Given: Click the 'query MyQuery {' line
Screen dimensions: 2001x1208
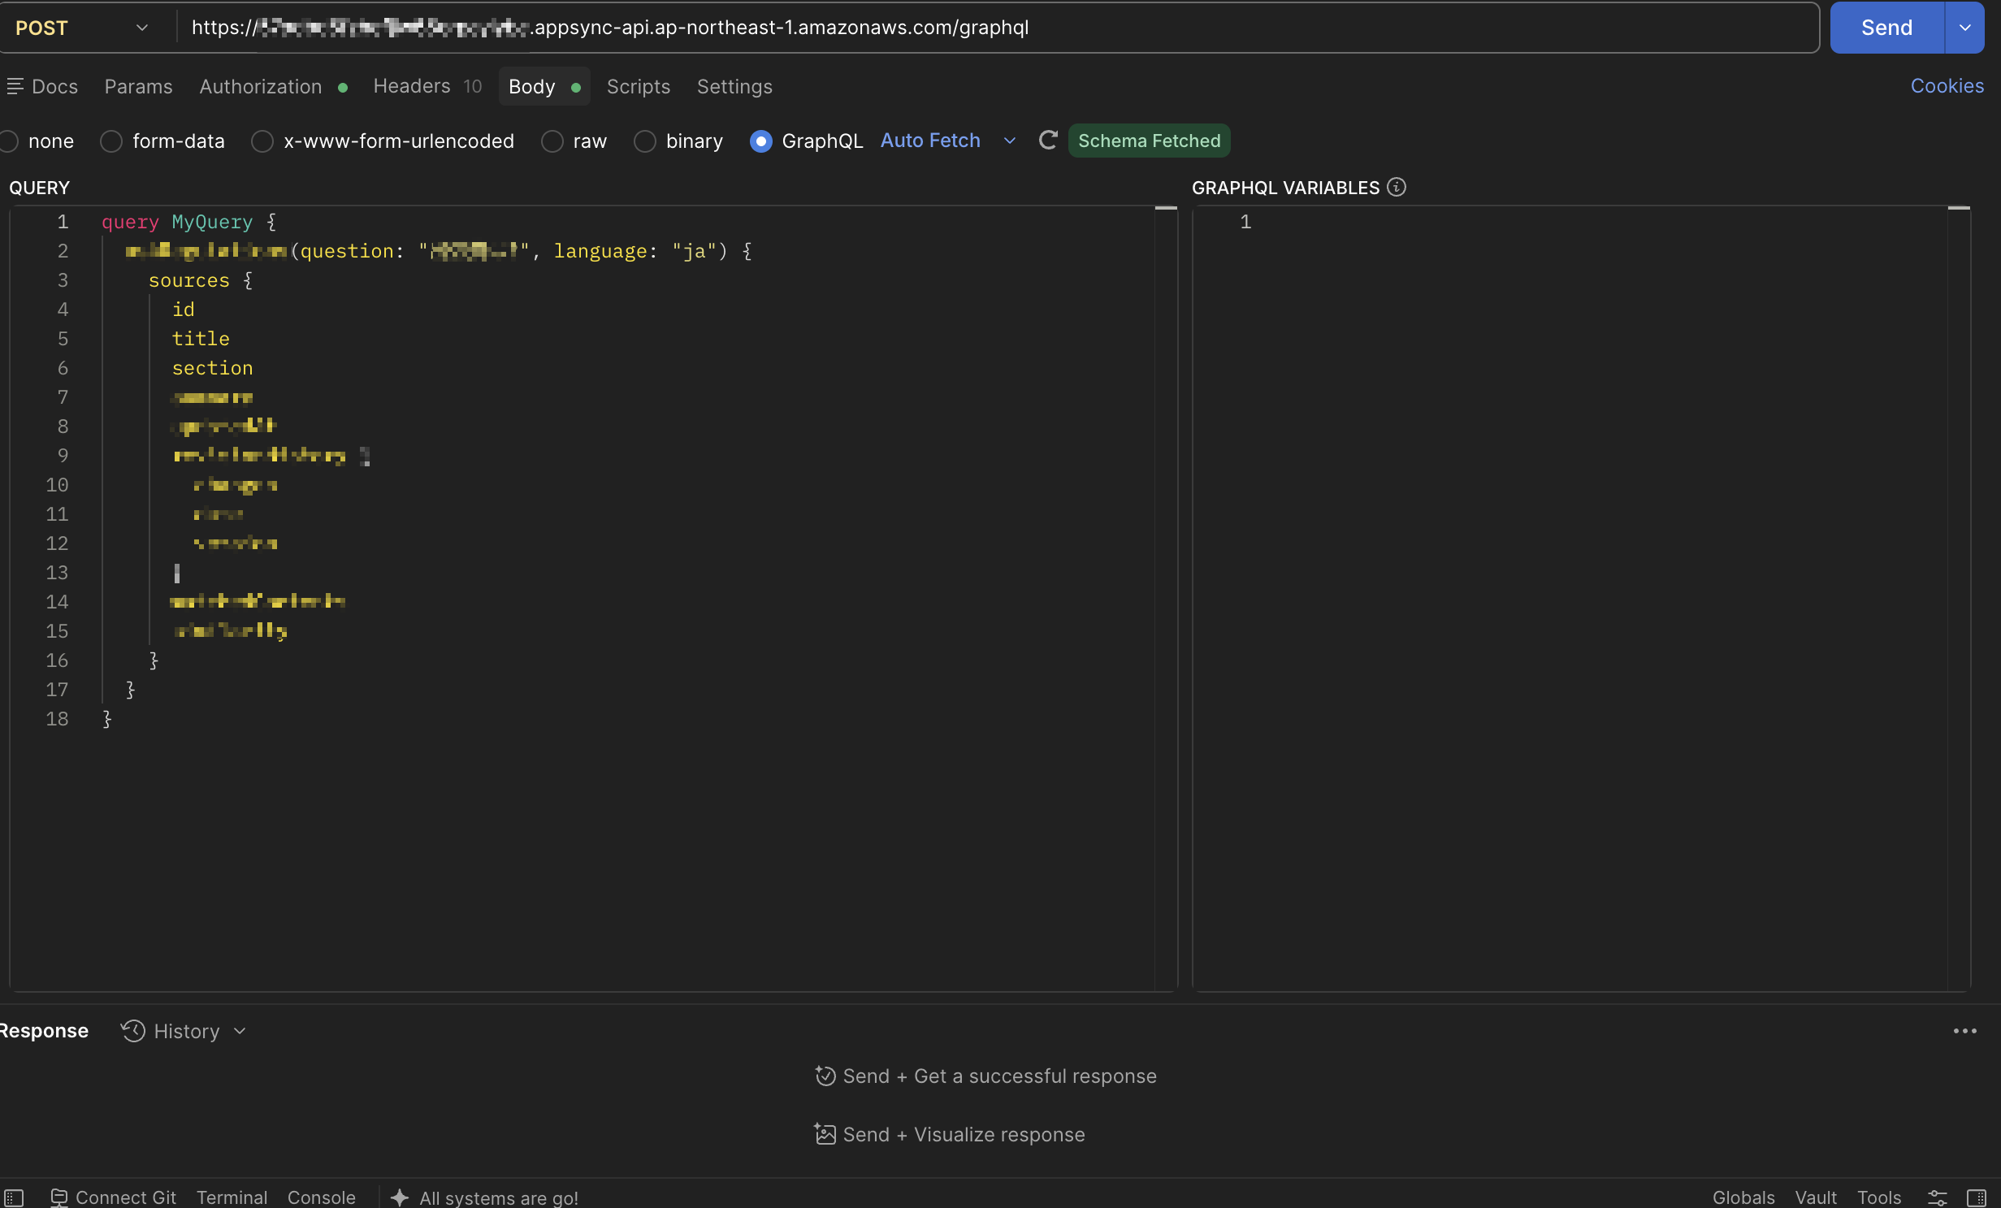Looking at the screenshot, I should pos(188,222).
